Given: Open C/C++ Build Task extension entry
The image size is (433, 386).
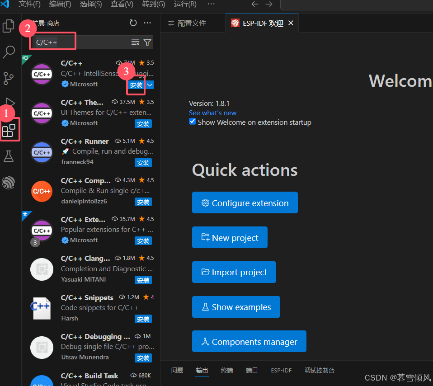Looking at the screenshot, I should click(91, 377).
